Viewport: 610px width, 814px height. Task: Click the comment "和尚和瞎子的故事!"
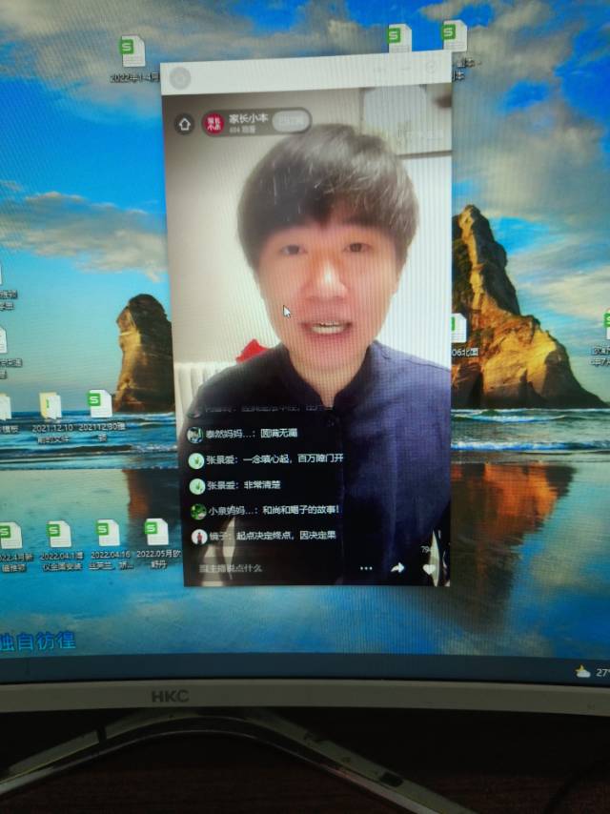[300, 510]
